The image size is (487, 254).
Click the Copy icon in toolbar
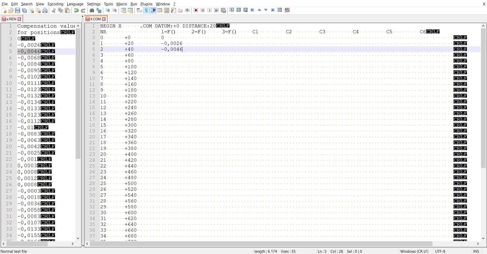pyautogui.click(x=60, y=10)
